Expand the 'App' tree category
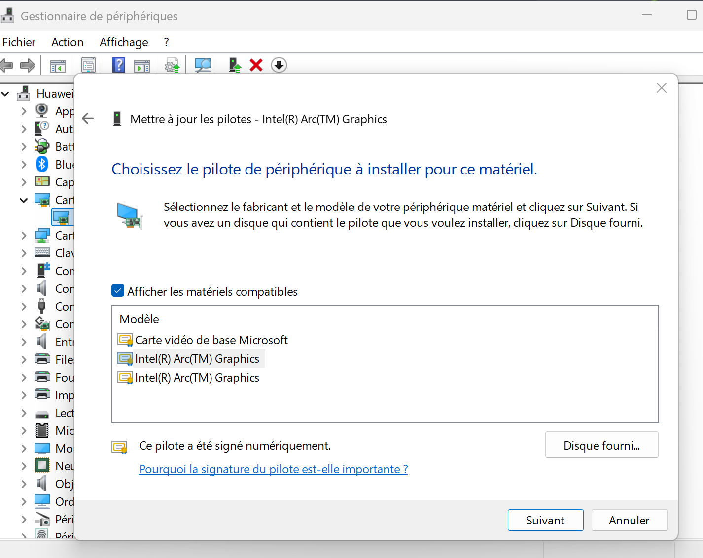 (x=24, y=111)
